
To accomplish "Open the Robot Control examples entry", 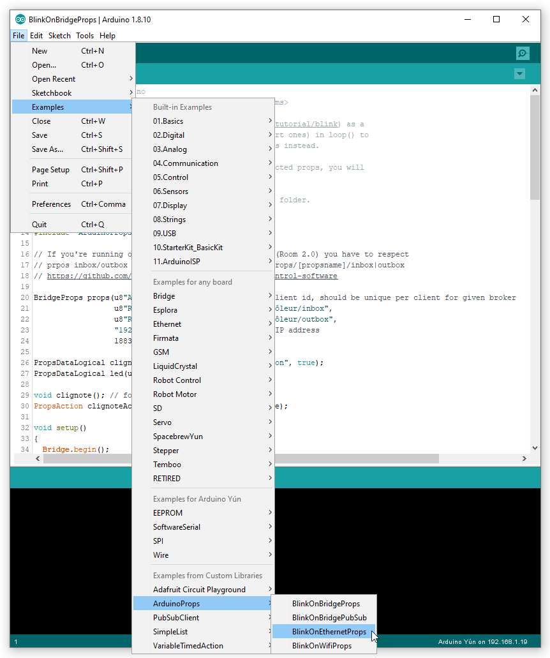I will coord(204,380).
